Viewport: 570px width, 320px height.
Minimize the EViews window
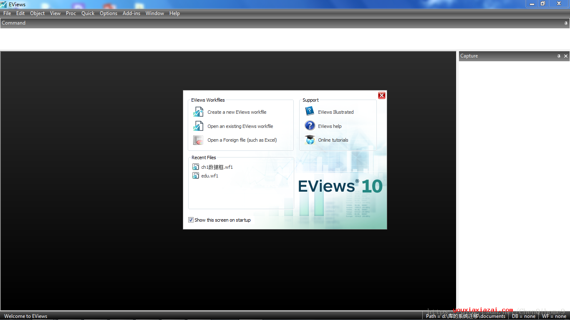tap(532, 4)
